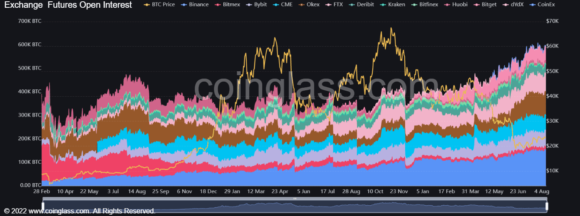Click the 28 Aug date label
The width and height of the screenshot is (580, 216).
click(x=351, y=191)
